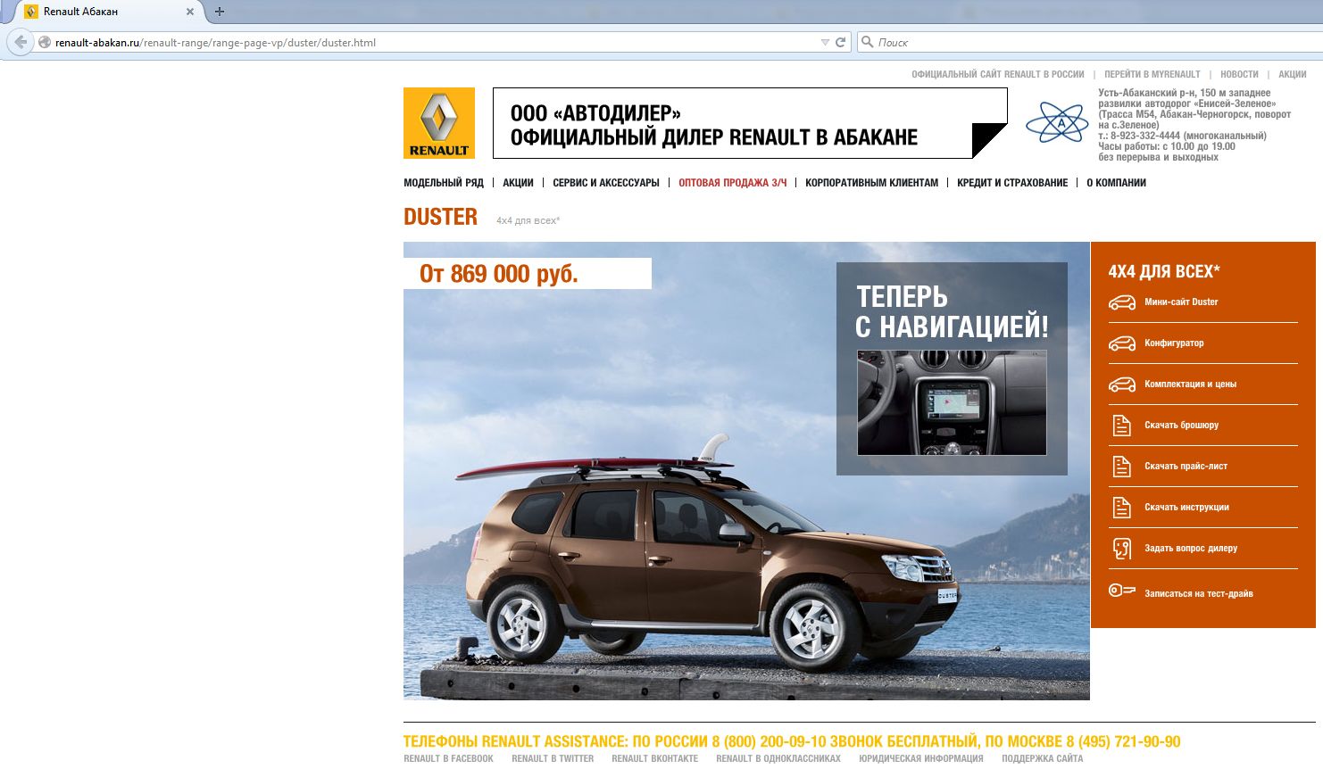Open Корпоративным клиентам menu item

[872, 183]
